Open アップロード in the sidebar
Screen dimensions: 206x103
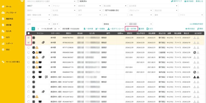[x=11, y=13]
